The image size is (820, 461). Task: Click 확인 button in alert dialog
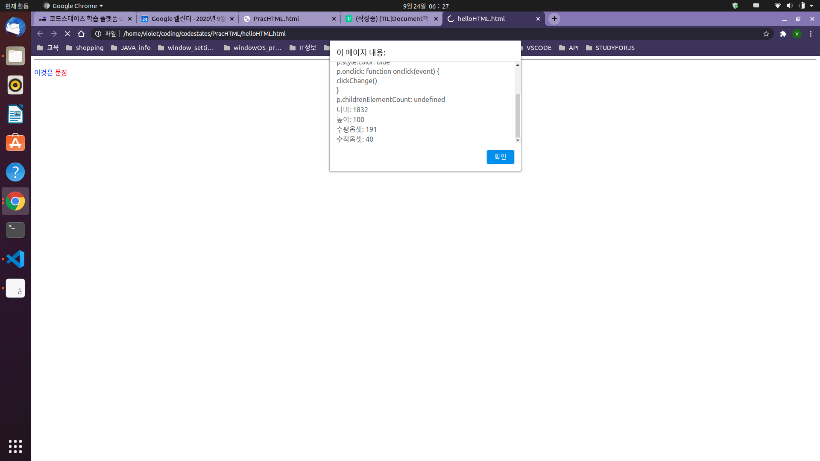point(500,157)
